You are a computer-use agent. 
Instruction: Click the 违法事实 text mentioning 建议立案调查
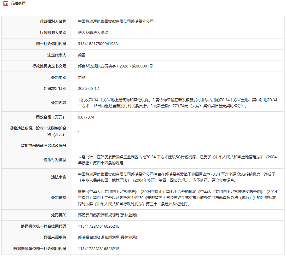tap(177, 177)
